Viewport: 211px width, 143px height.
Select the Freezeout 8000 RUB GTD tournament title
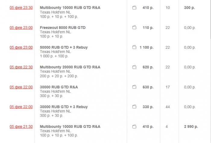[63, 28]
